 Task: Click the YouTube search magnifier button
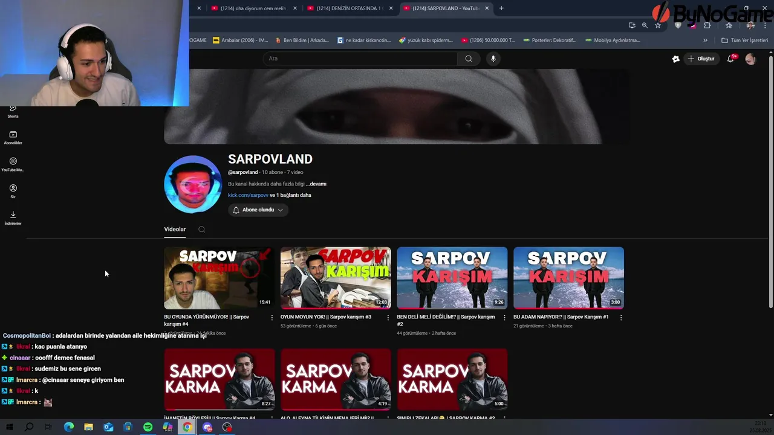pos(469,59)
